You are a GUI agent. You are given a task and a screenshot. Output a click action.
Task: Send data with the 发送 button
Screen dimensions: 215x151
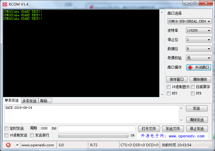197,109
